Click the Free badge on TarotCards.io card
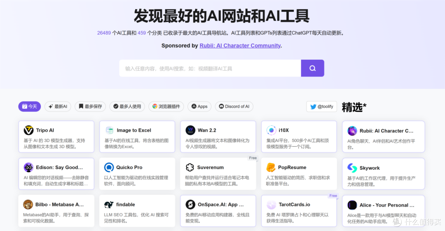The width and height of the screenshot is (445, 231). (x=333, y=196)
